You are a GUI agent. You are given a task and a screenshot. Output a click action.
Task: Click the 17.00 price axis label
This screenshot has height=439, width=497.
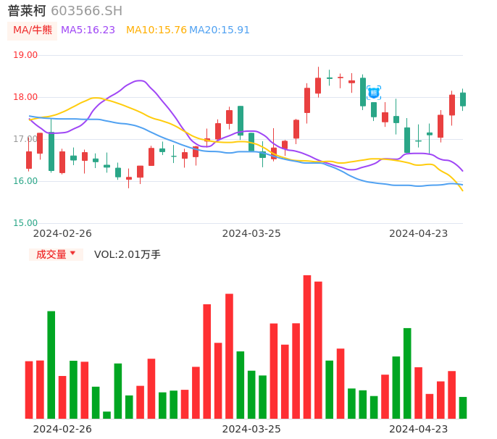coord(25,139)
